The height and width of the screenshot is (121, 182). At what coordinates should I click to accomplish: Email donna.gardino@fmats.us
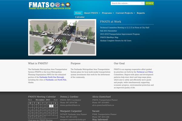tap(70, 105)
